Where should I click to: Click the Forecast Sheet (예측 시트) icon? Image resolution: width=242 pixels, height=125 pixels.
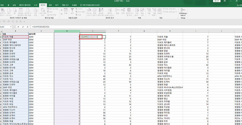tap(142, 10)
